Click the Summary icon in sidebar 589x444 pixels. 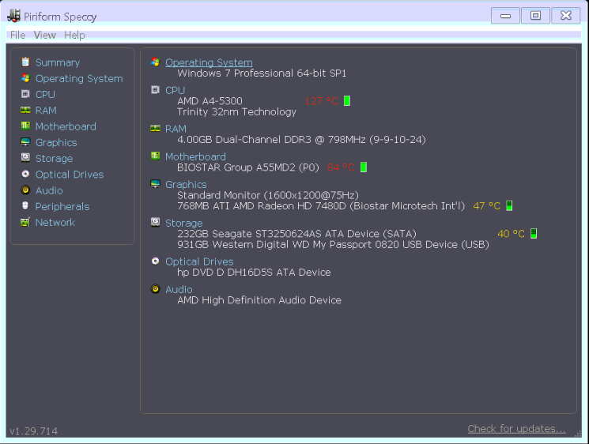click(x=25, y=62)
